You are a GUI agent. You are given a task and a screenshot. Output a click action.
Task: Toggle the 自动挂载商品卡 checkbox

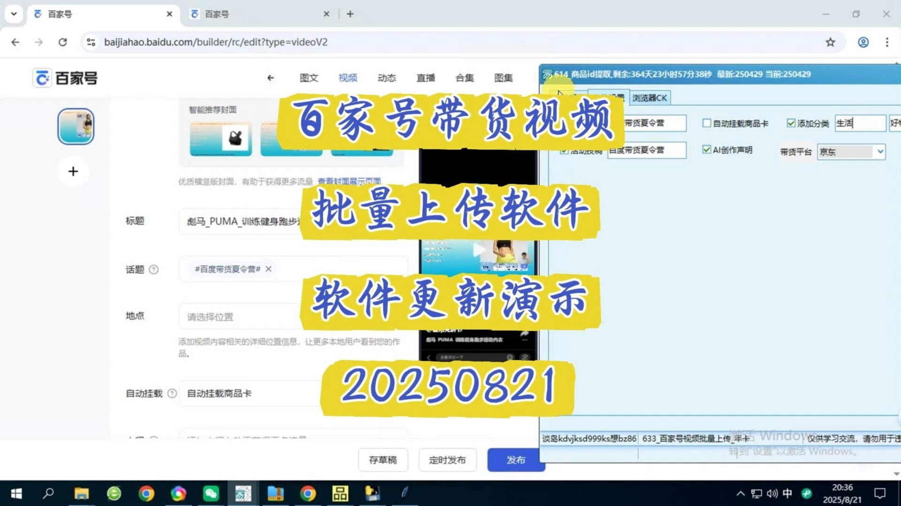tap(707, 123)
